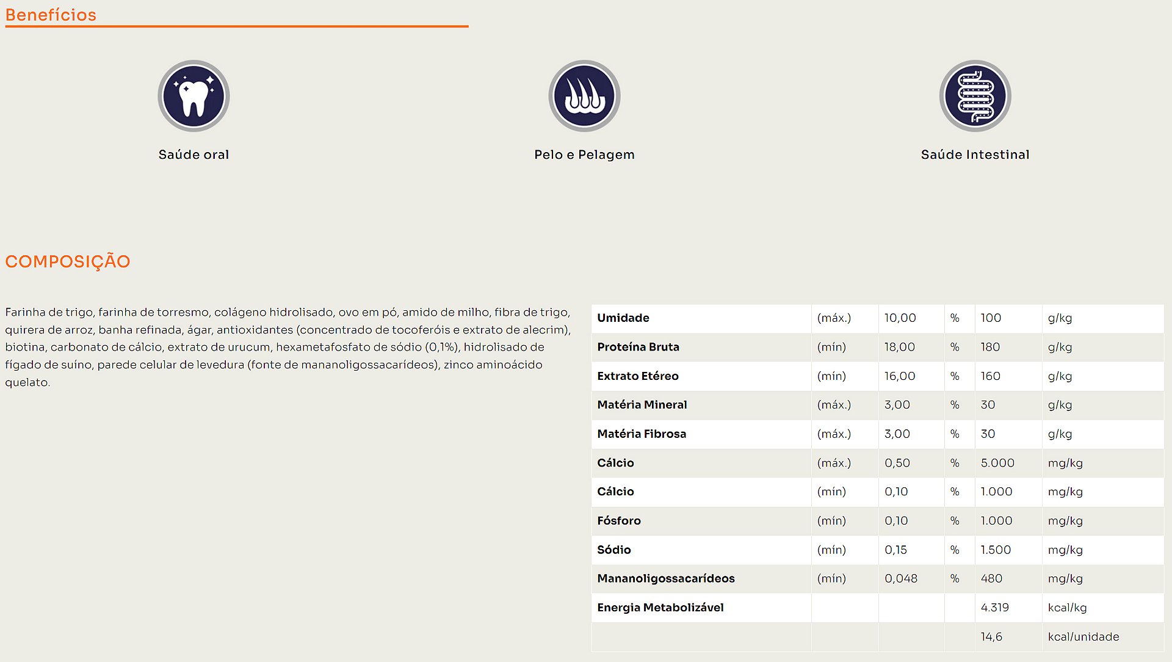The height and width of the screenshot is (662, 1172).
Task: Click the Sódio row label
Action: [613, 550]
